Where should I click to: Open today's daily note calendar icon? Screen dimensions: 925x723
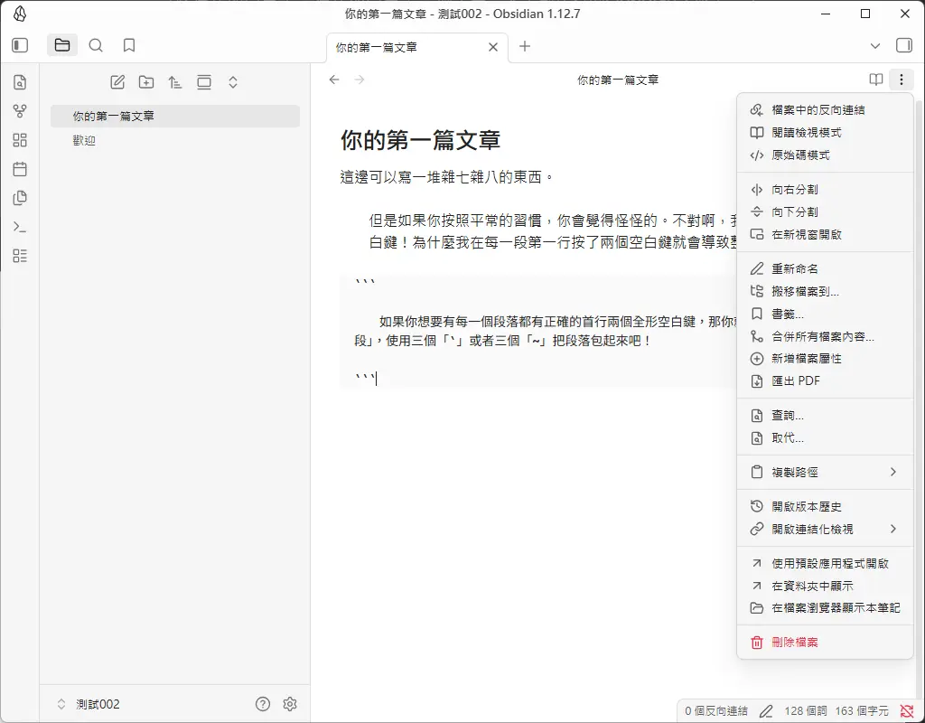point(20,169)
